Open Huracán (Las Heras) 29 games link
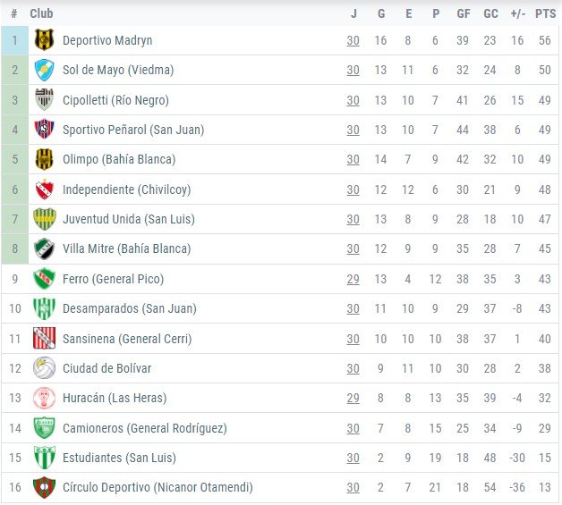Image resolution: width=562 pixels, height=505 pixels. coord(353,398)
